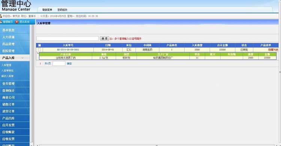This screenshot has width=281, height=146.
Task: Click the sidebar vertical scrollbar
Action: pyautogui.click(x=32, y=84)
